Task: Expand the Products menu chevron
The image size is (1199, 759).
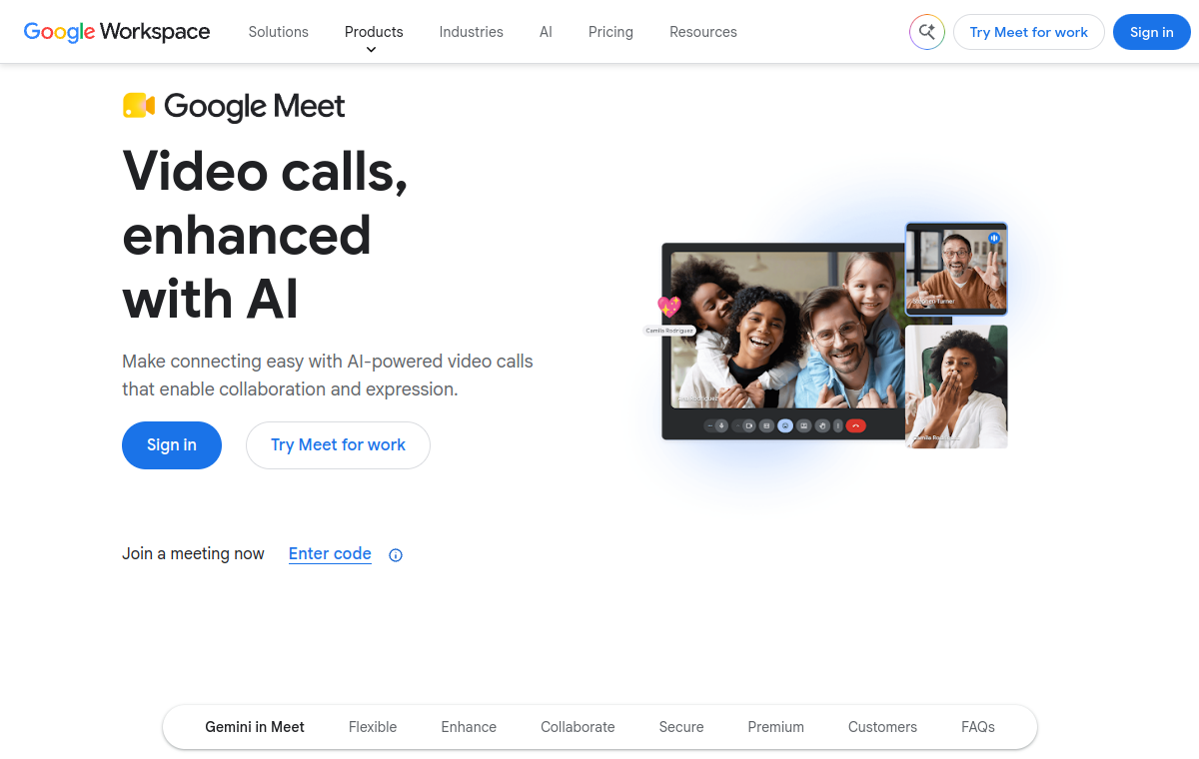Action: pos(372,50)
